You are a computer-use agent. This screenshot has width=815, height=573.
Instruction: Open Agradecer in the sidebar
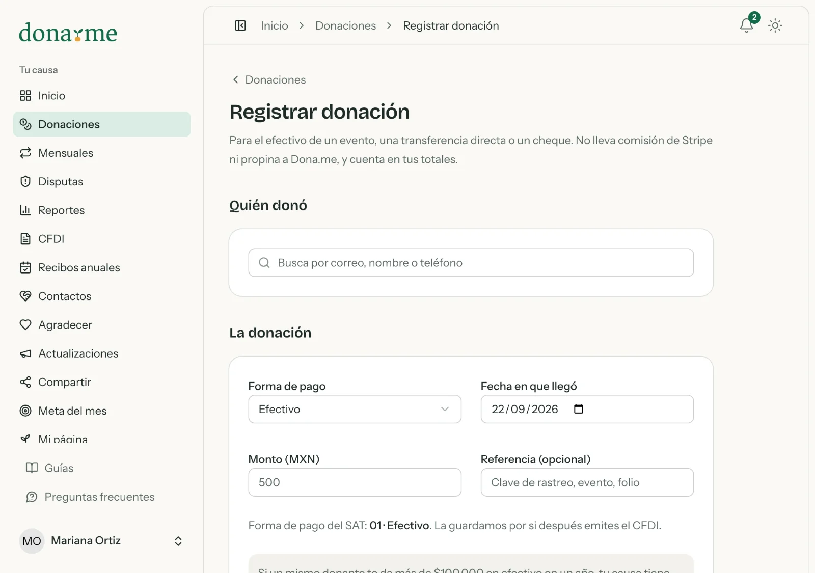tap(102, 324)
